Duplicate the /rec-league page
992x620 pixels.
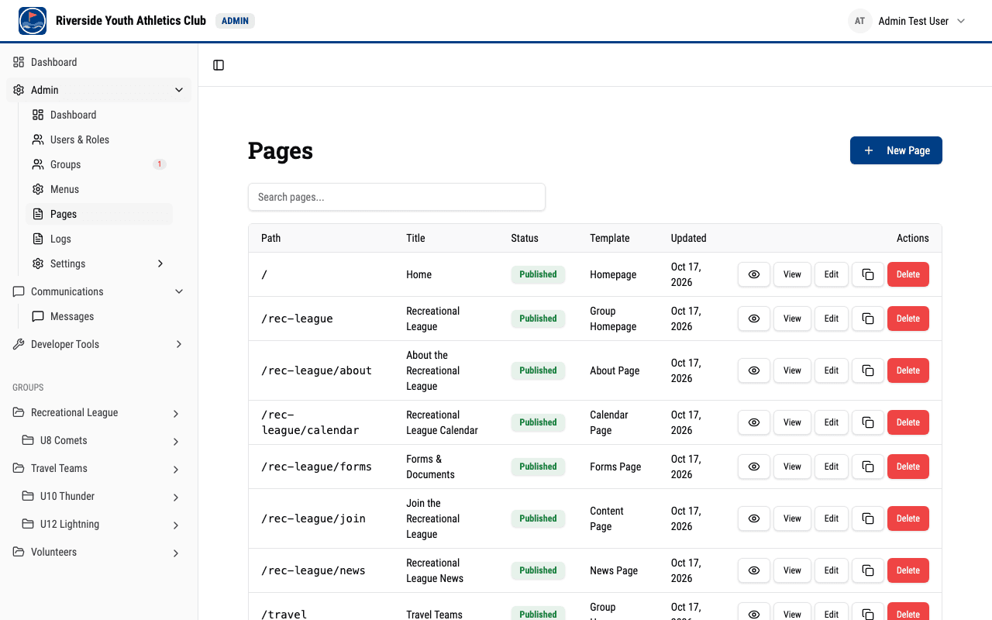[x=868, y=319]
